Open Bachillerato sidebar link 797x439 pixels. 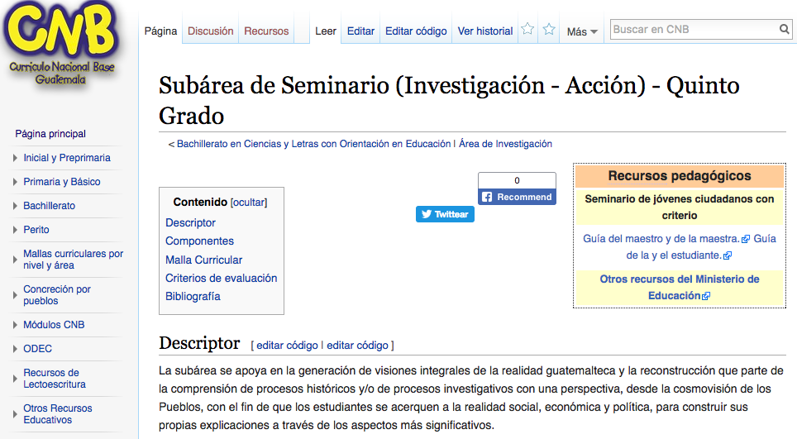pos(50,206)
